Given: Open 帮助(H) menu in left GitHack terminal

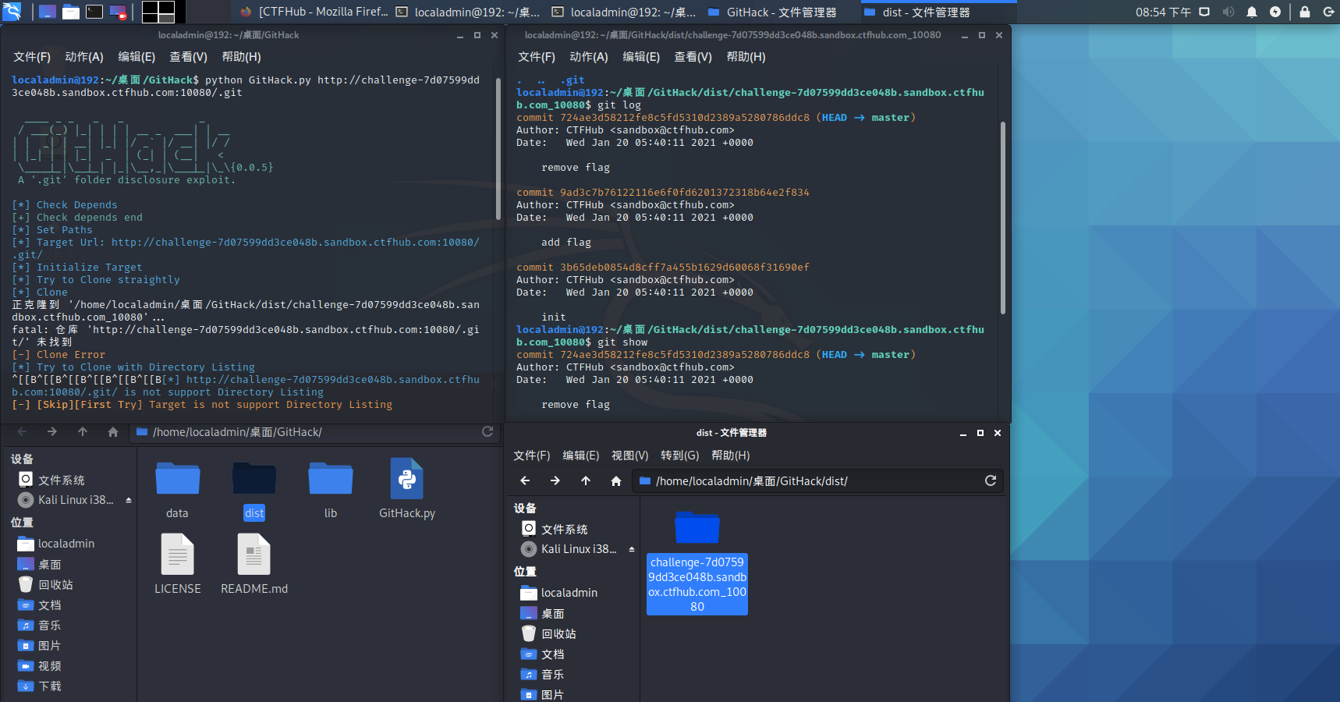Looking at the screenshot, I should [x=242, y=57].
